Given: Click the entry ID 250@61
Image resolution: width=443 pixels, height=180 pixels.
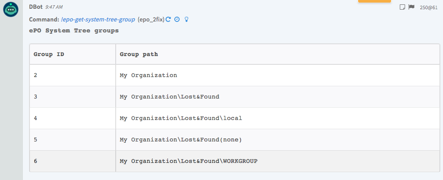Looking at the screenshot, I should [428, 7].
